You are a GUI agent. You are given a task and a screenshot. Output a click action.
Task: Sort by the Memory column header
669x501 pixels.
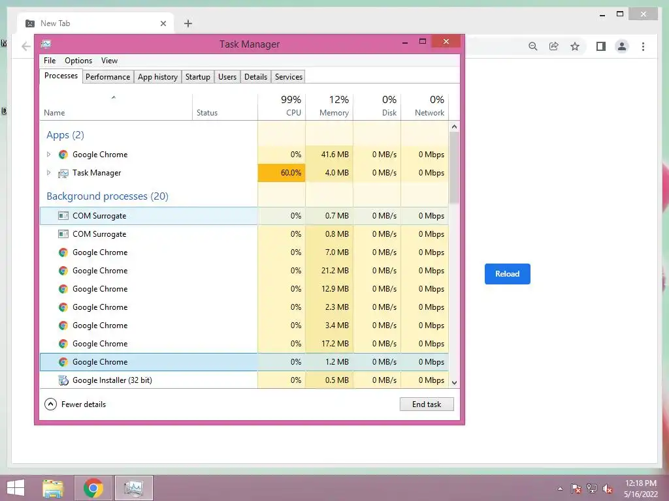click(x=329, y=106)
